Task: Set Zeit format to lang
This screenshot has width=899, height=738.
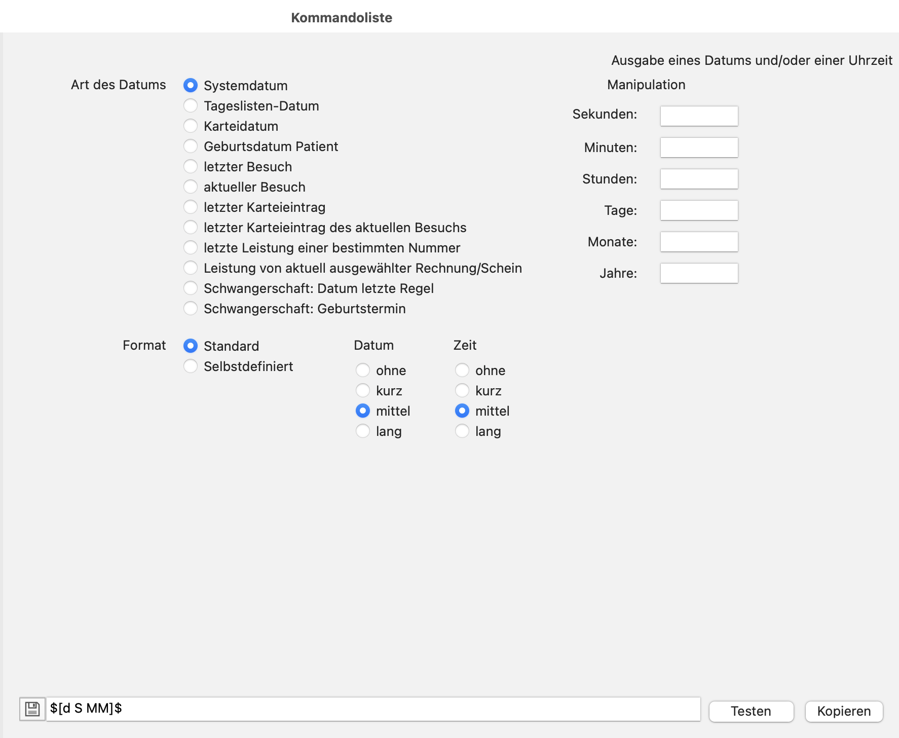Action: [x=462, y=431]
